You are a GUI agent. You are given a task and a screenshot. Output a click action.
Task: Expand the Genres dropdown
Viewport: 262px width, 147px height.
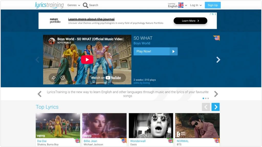pos(74,5)
